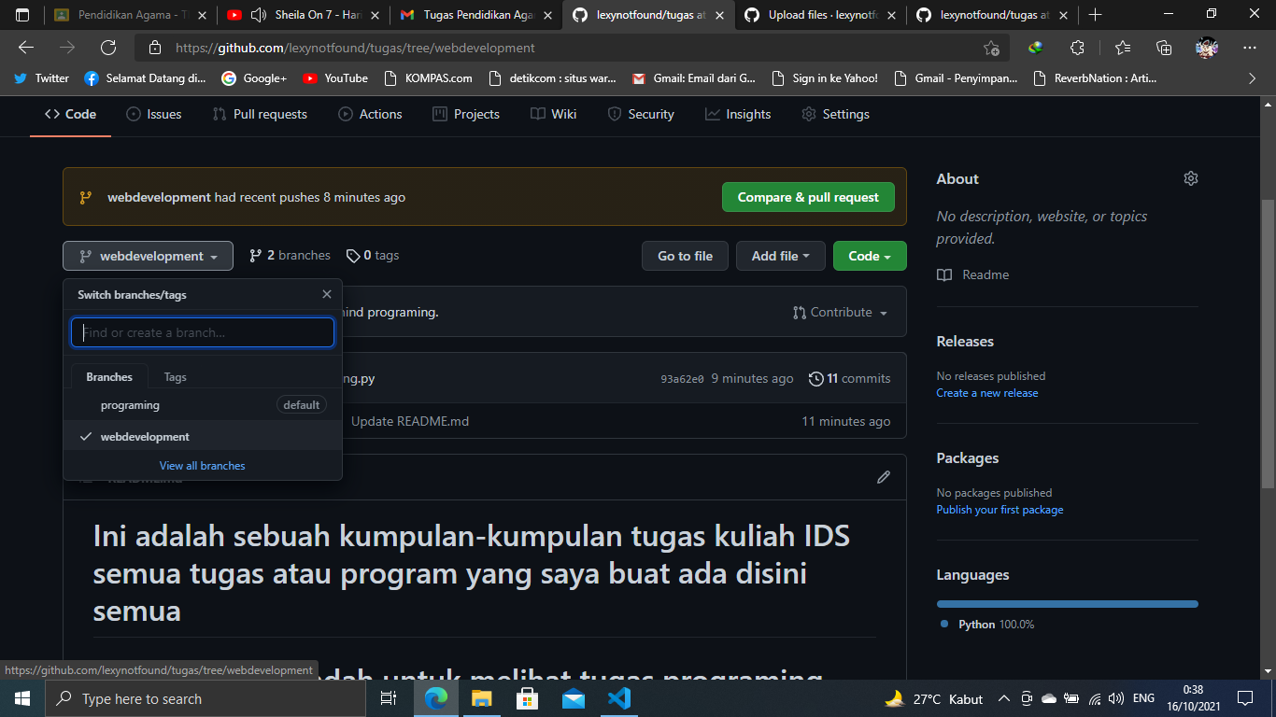Click the Go to file button
The width and height of the screenshot is (1276, 717).
[685, 256]
